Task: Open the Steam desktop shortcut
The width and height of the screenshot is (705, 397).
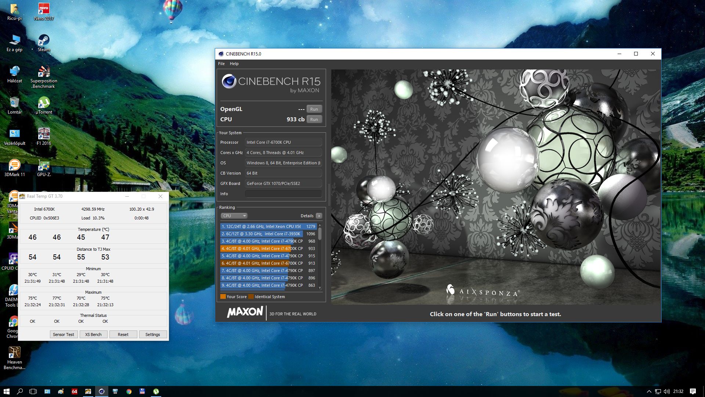Action: coord(44,43)
